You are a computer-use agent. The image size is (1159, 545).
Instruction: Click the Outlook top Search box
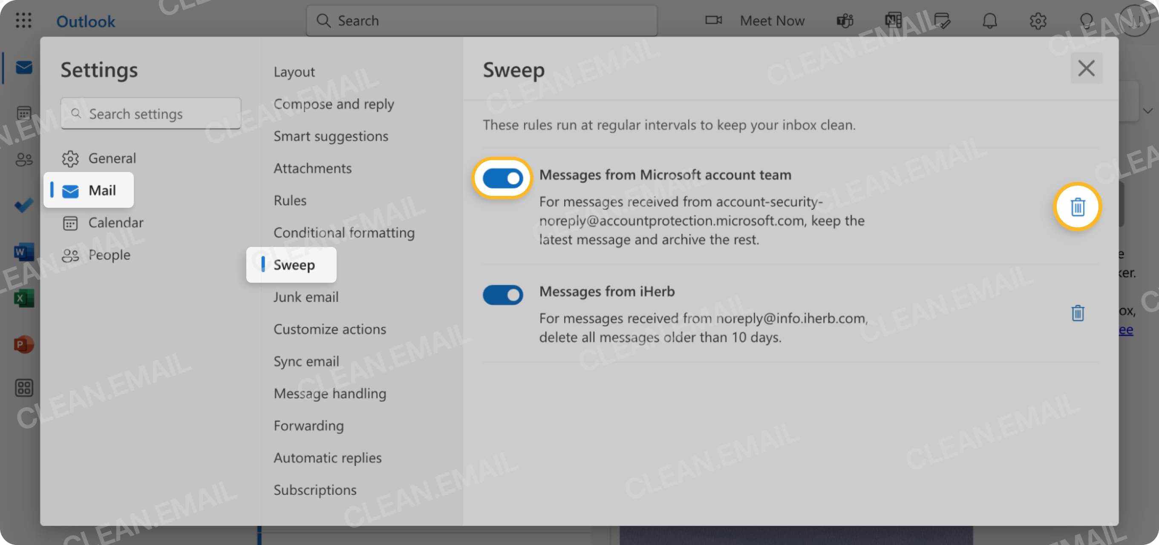coord(481,21)
